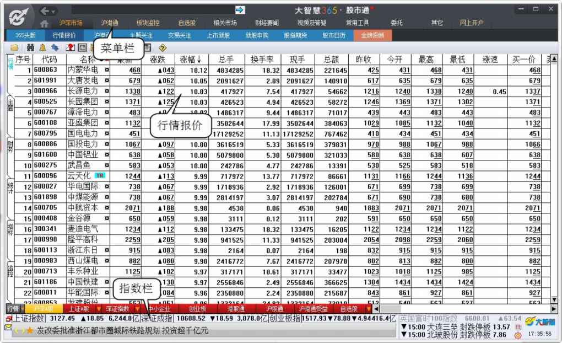562x343 pixels.
Task: Click the orange gear icon near the clock
Action: tap(517, 335)
